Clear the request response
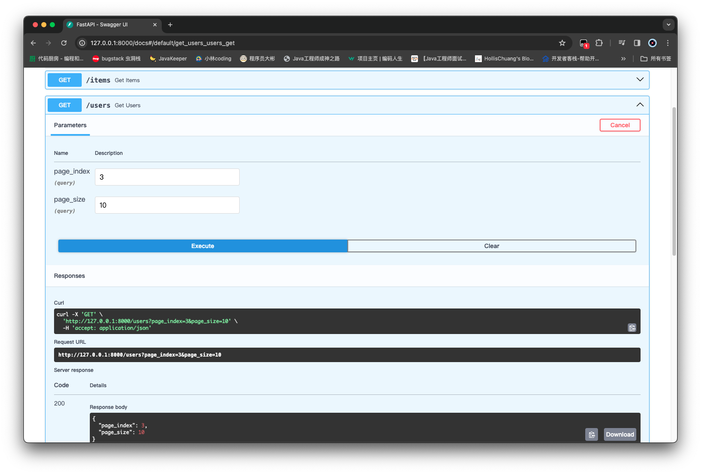 (x=492, y=246)
